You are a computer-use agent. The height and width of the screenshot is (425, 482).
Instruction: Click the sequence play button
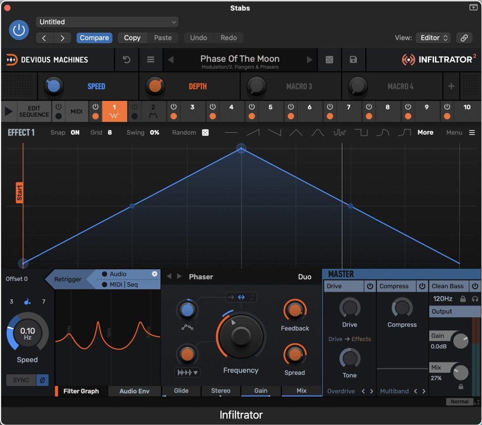(x=8, y=111)
